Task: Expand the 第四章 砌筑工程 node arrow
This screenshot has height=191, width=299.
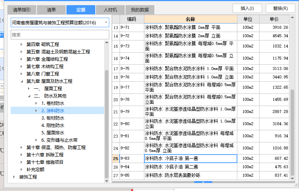Action: click(21, 45)
